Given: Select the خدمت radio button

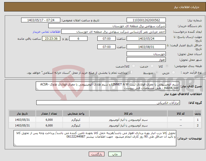Looking at the screenshot, I should point(152,66).
